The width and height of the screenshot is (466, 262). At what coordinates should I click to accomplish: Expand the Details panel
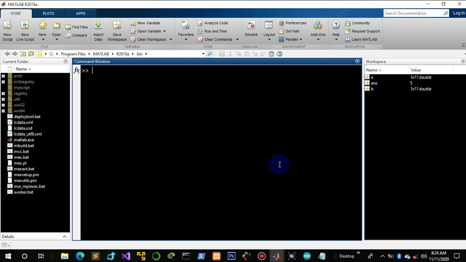pos(64,237)
